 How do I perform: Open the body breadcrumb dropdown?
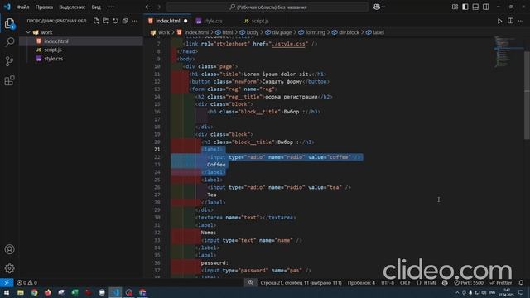248,32
